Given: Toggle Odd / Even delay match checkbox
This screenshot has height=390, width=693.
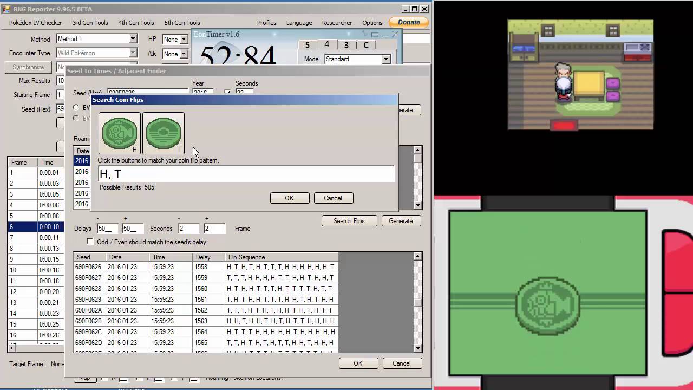Looking at the screenshot, I should [x=90, y=242].
